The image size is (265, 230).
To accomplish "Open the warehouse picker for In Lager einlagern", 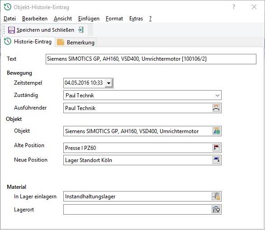I will [x=216, y=196].
